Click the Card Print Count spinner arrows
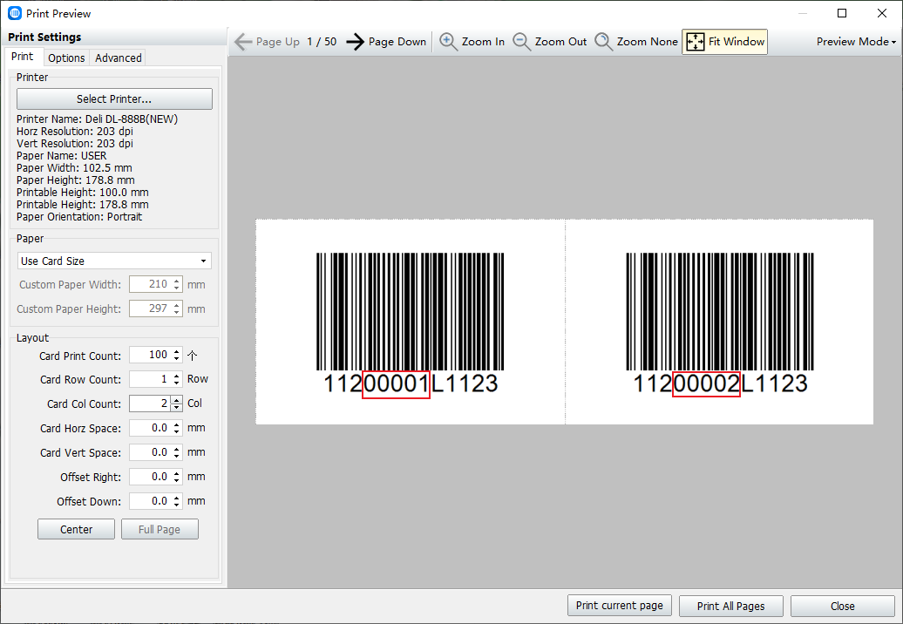Screen dimensions: 903x624 (x=177, y=356)
